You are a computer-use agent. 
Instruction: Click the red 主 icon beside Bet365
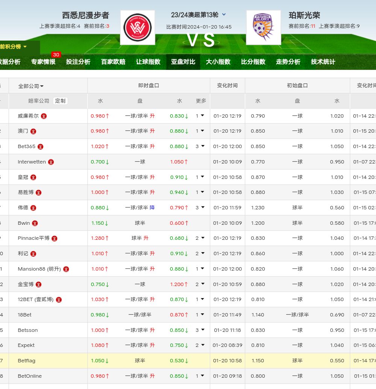41,147
